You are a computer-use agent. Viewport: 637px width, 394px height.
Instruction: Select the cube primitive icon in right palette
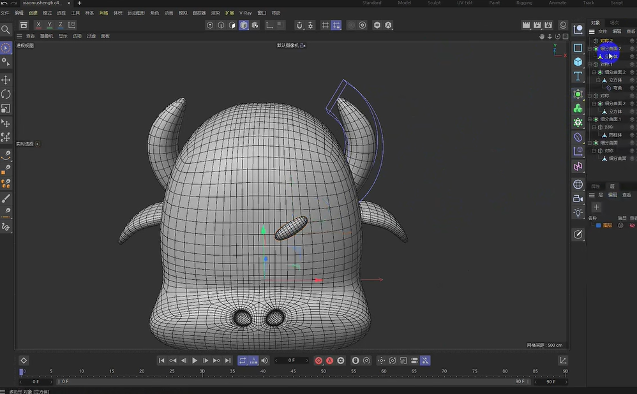[578, 61]
